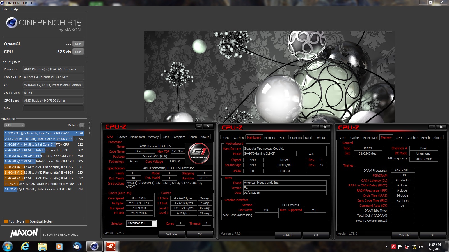Open Memory tab in the Mainboard window
Image resolution: width=449 pixels, height=252 pixels.
[x=270, y=138]
